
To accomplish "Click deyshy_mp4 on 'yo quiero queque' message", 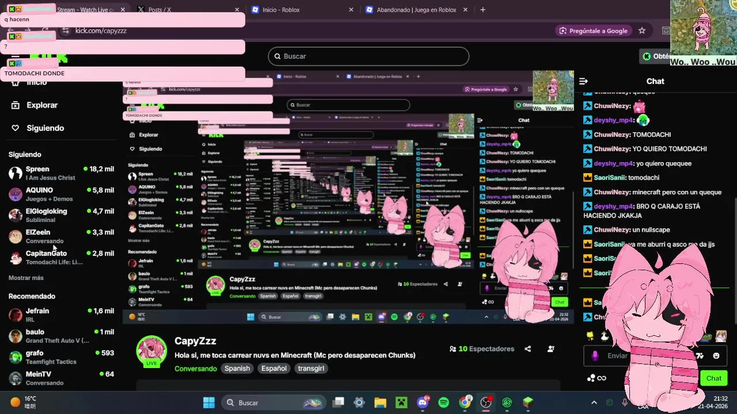I will coord(614,163).
